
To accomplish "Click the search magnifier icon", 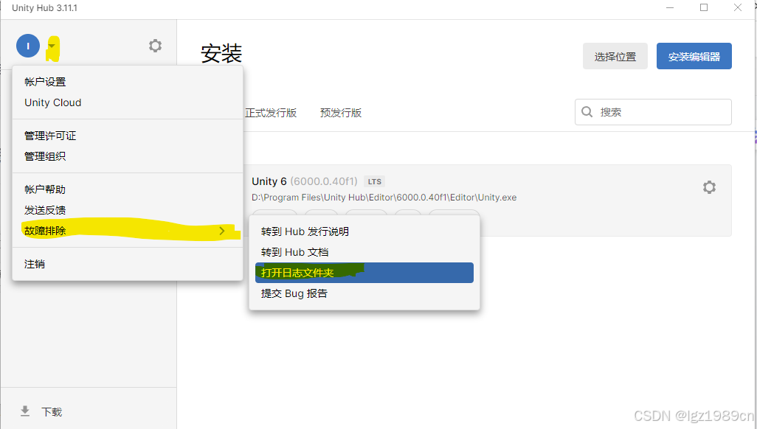I will tap(587, 112).
